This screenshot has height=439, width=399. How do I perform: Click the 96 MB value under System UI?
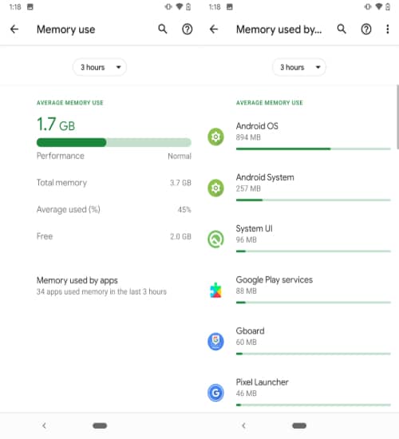(x=246, y=239)
